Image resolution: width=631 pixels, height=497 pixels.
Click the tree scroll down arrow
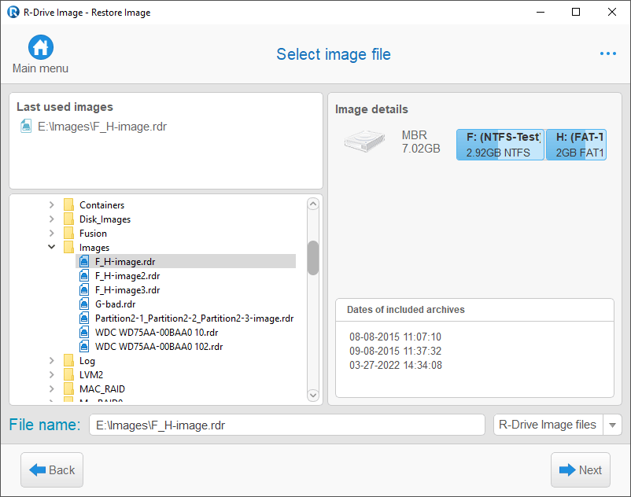[x=313, y=395]
